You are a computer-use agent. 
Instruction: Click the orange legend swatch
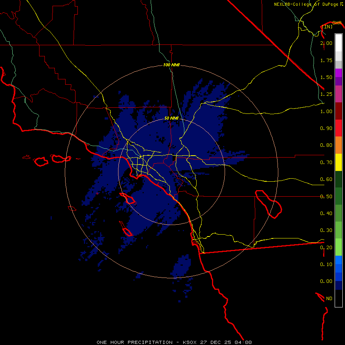point(338,145)
